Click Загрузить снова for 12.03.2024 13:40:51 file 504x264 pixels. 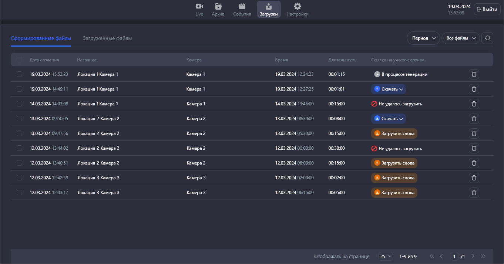pos(394,163)
